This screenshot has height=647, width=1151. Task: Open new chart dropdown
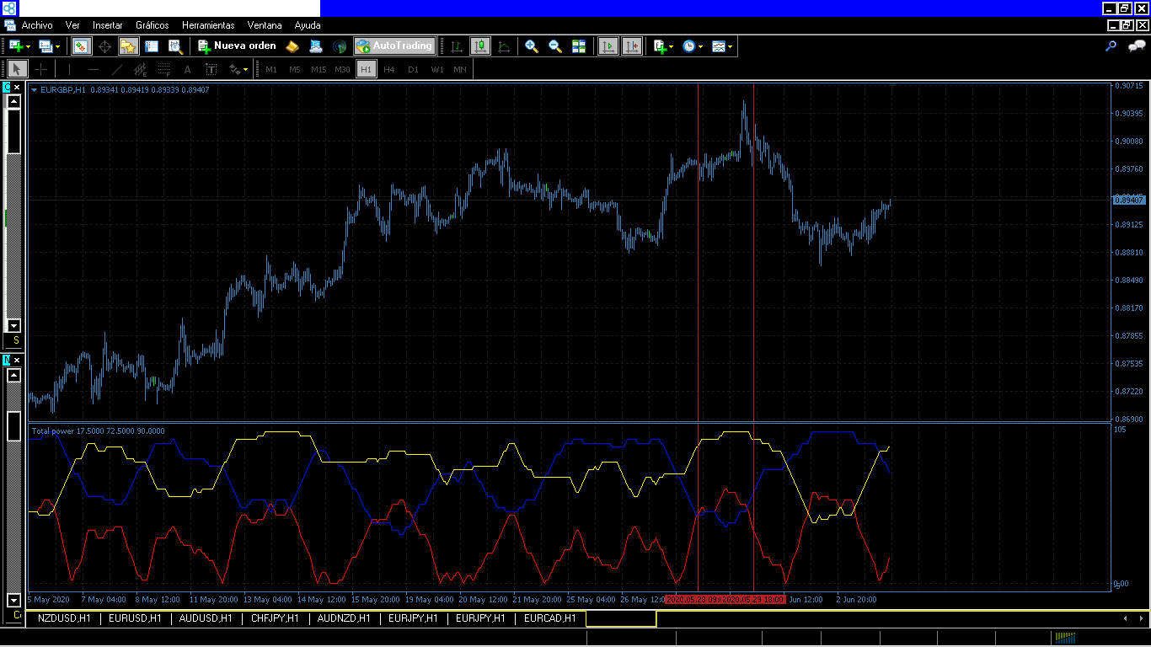pyautogui.click(x=19, y=46)
